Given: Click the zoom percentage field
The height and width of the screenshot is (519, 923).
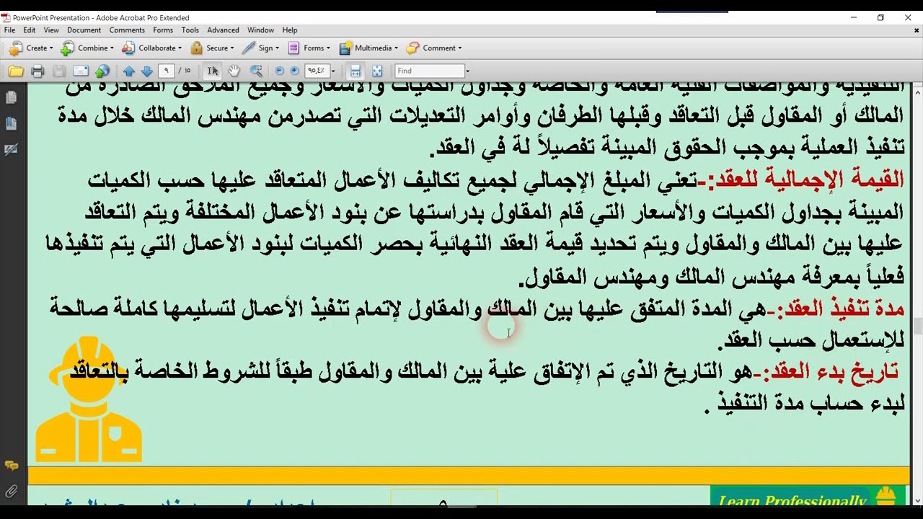Looking at the screenshot, I should tap(317, 71).
